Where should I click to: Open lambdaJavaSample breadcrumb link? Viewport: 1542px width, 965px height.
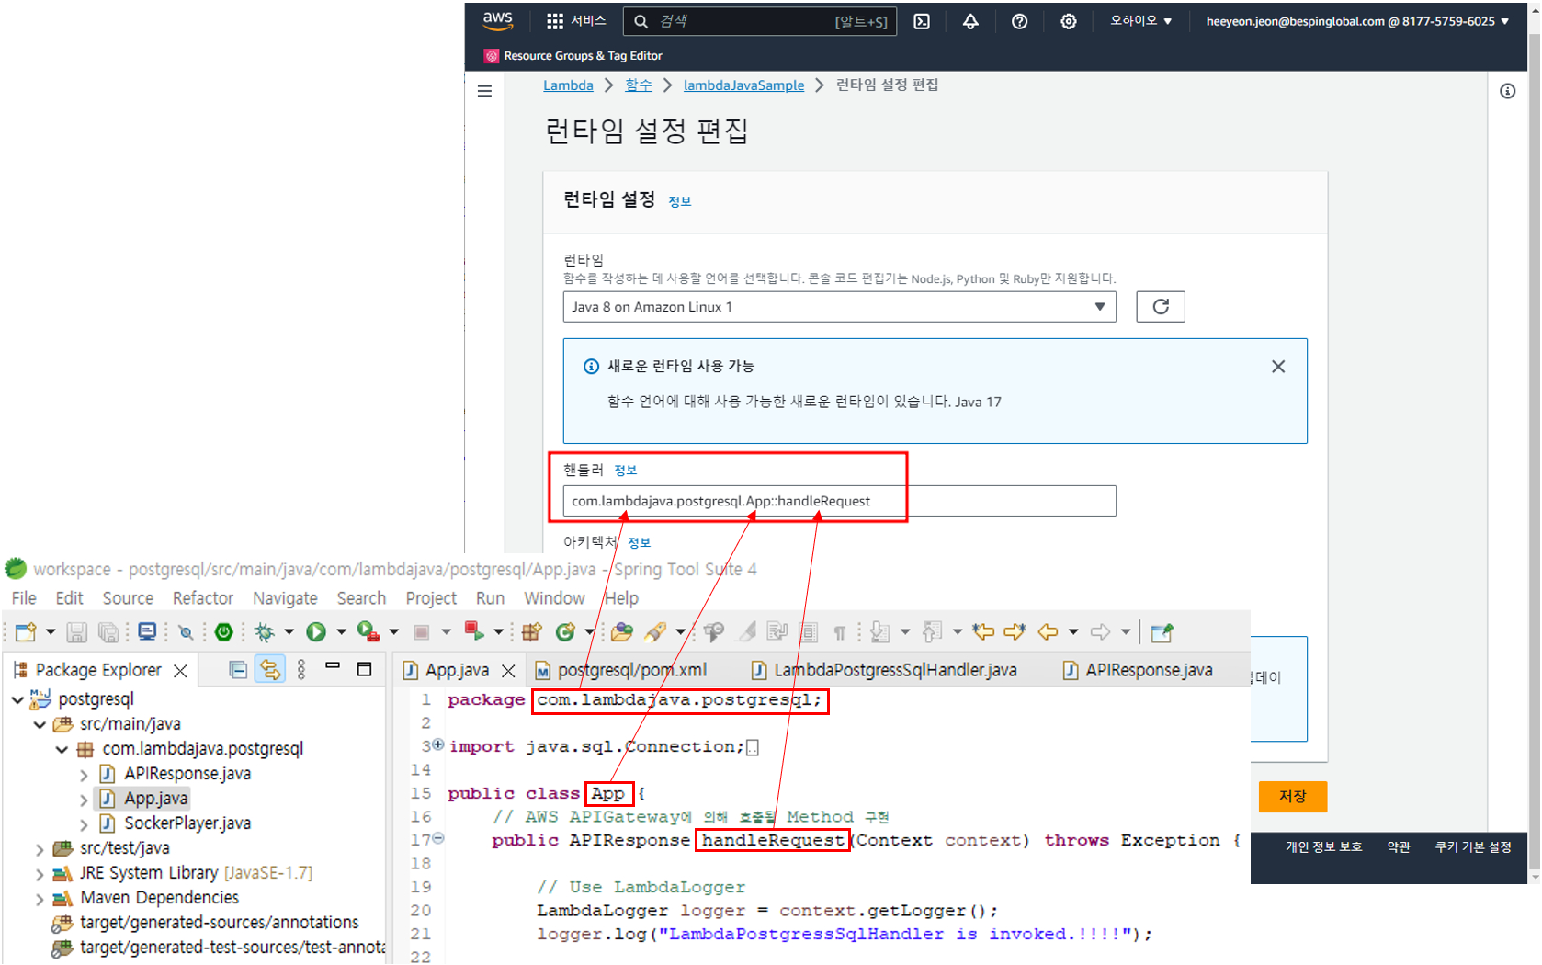pos(743,85)
